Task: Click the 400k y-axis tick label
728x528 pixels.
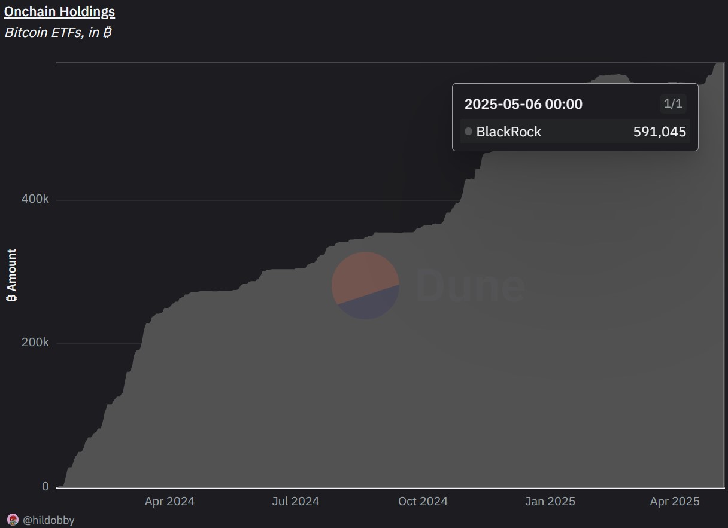Action: tap(35, 199)
